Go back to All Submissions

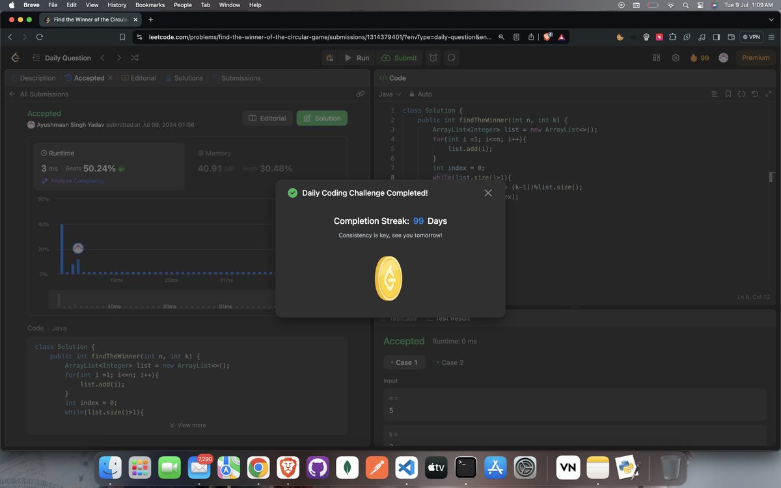(x=38, y=94)
